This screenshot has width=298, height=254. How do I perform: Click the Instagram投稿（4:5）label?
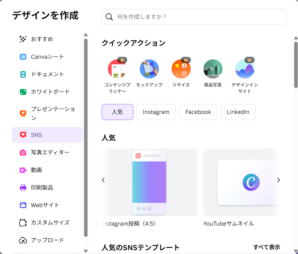pyautogui.click(x=129, y=224)
